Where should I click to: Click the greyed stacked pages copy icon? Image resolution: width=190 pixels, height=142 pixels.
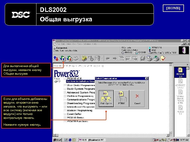pyautogui.click(x=143, y=59)
